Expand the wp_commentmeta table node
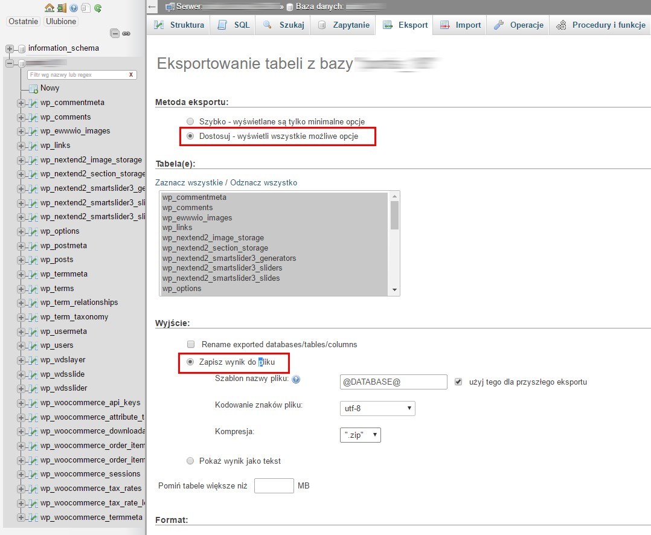Image resolution: width=651 pixels, height=535 pixels. (21, 103)
